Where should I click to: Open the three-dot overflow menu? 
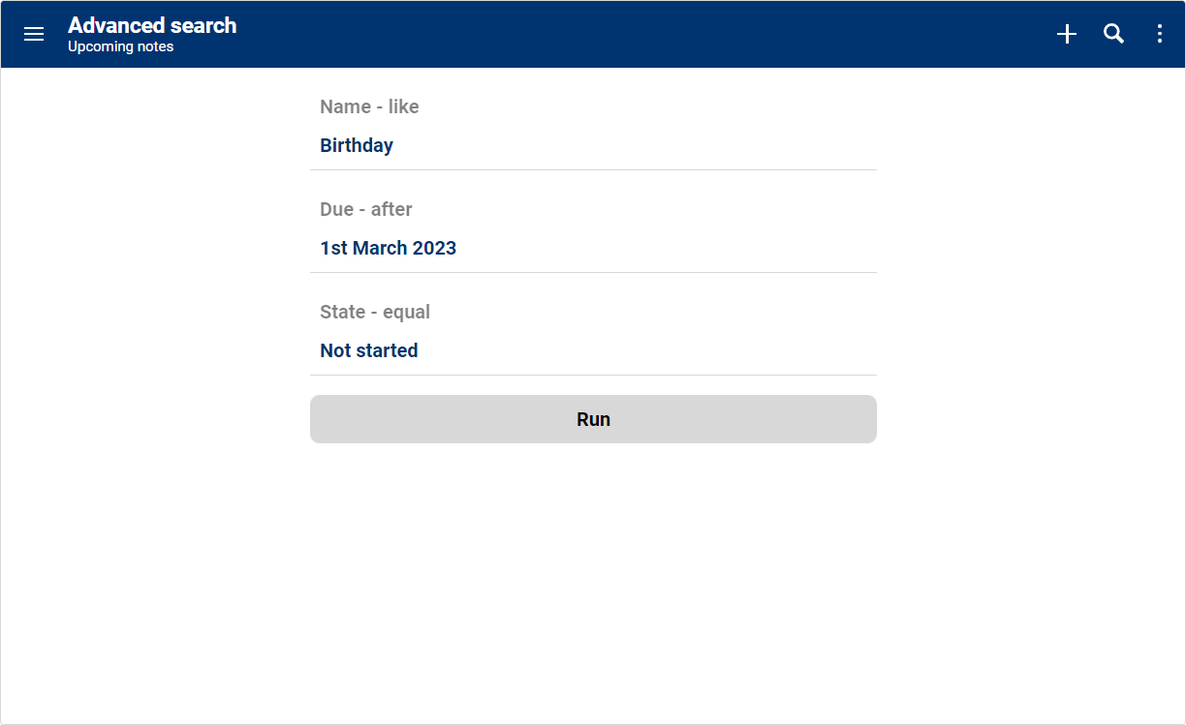(x=1160, y=34)
